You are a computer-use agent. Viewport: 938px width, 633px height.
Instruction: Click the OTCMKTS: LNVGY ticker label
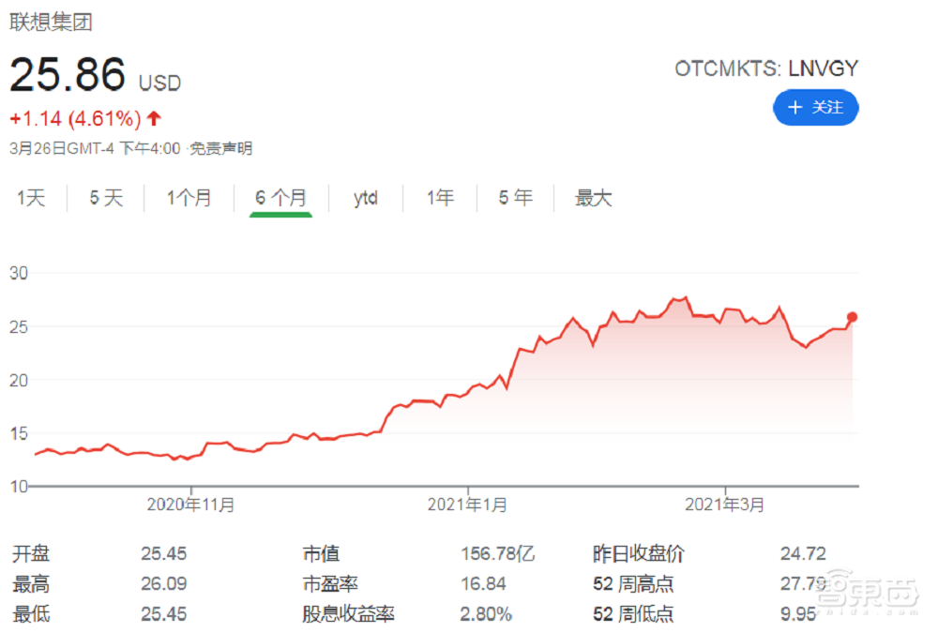[x=766, y=68]
